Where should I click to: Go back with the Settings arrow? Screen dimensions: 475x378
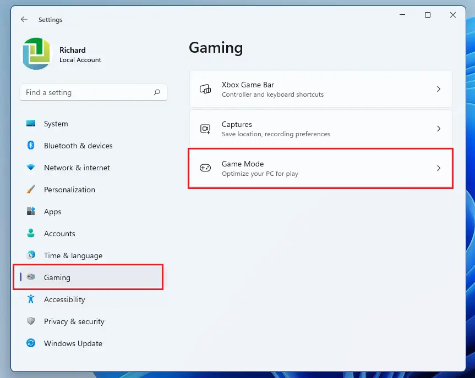pos(24,20)
